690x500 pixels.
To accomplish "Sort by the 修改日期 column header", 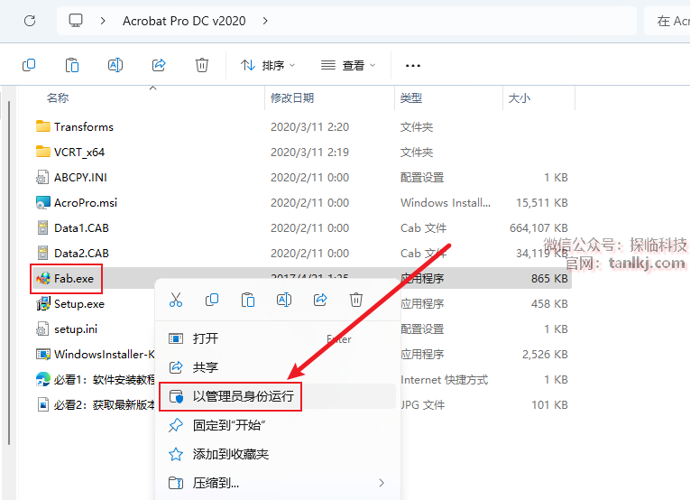I will click(292, 97).
